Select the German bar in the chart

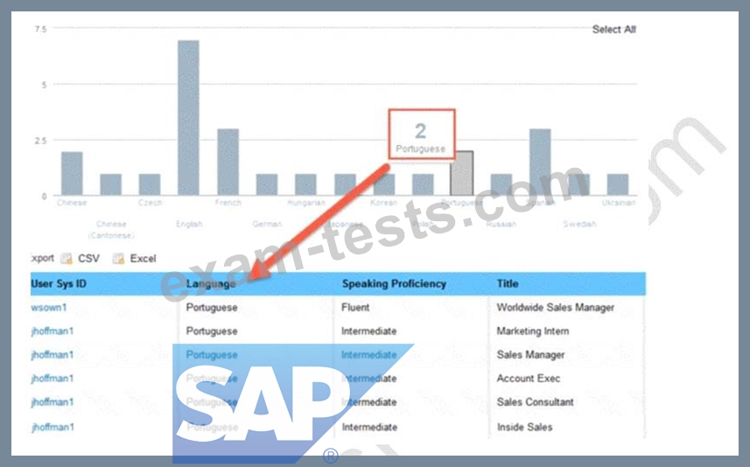click(267, 185)
